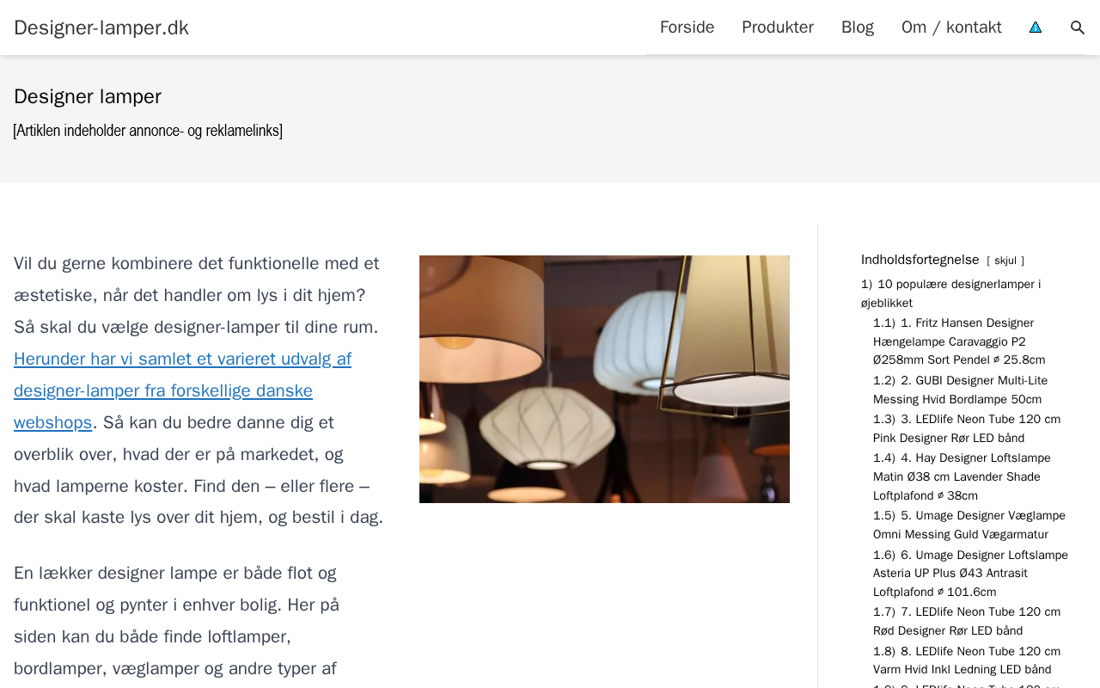Click the blue triangle warning icon

[1036, 28]
